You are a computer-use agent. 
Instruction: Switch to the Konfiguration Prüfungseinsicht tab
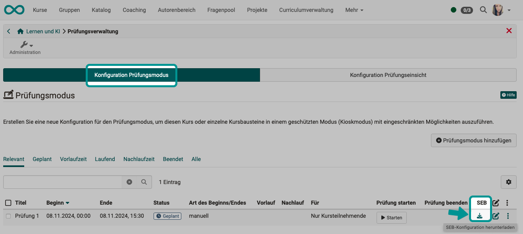point(388,75)
